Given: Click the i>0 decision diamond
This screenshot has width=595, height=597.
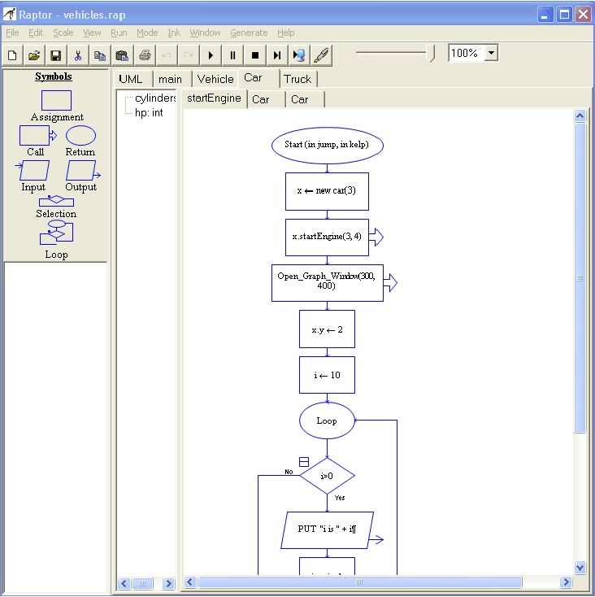Looking at the screenshot, I should coord(328,476).
